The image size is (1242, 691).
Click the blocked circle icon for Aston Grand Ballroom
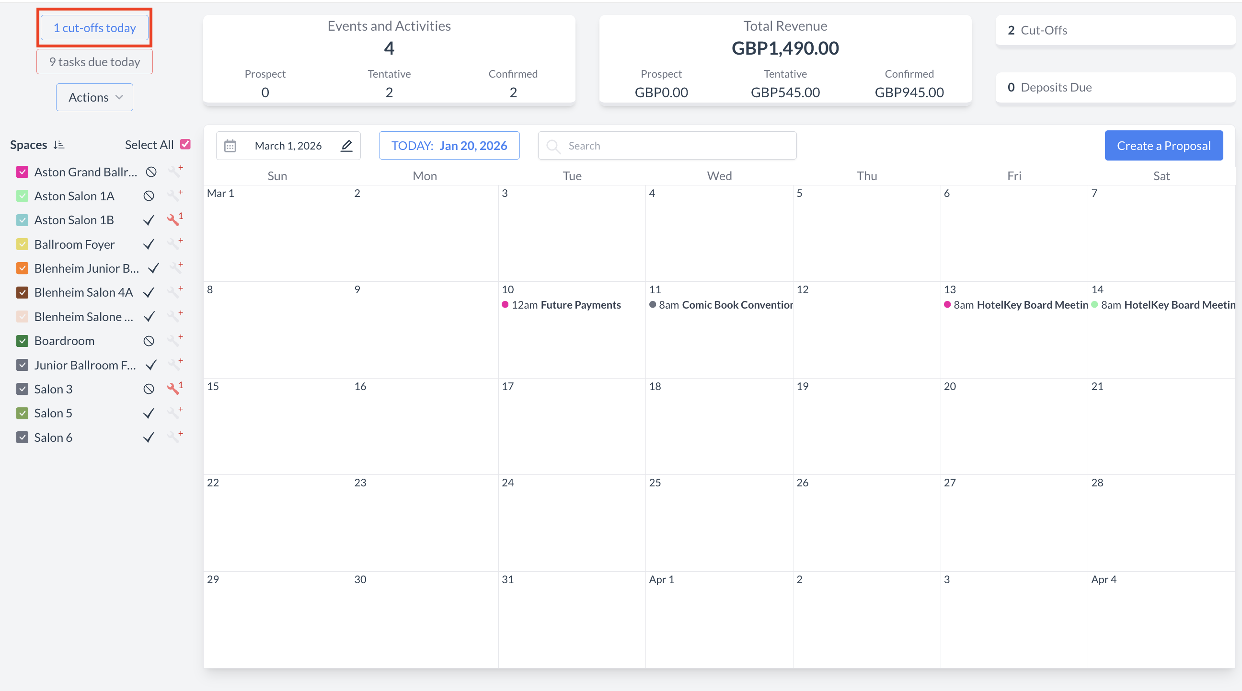(151, 172)
